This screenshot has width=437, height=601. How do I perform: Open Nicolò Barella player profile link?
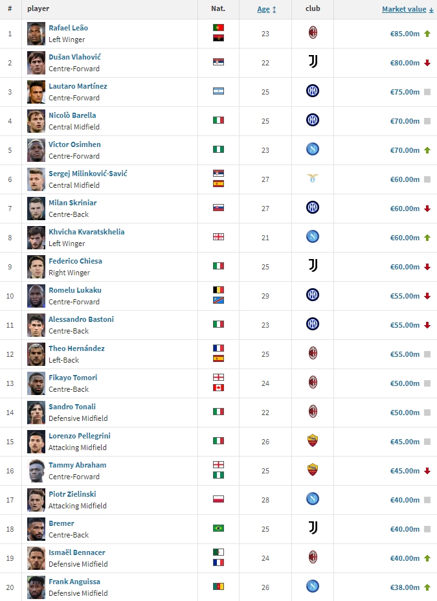(x=73, y=115)
